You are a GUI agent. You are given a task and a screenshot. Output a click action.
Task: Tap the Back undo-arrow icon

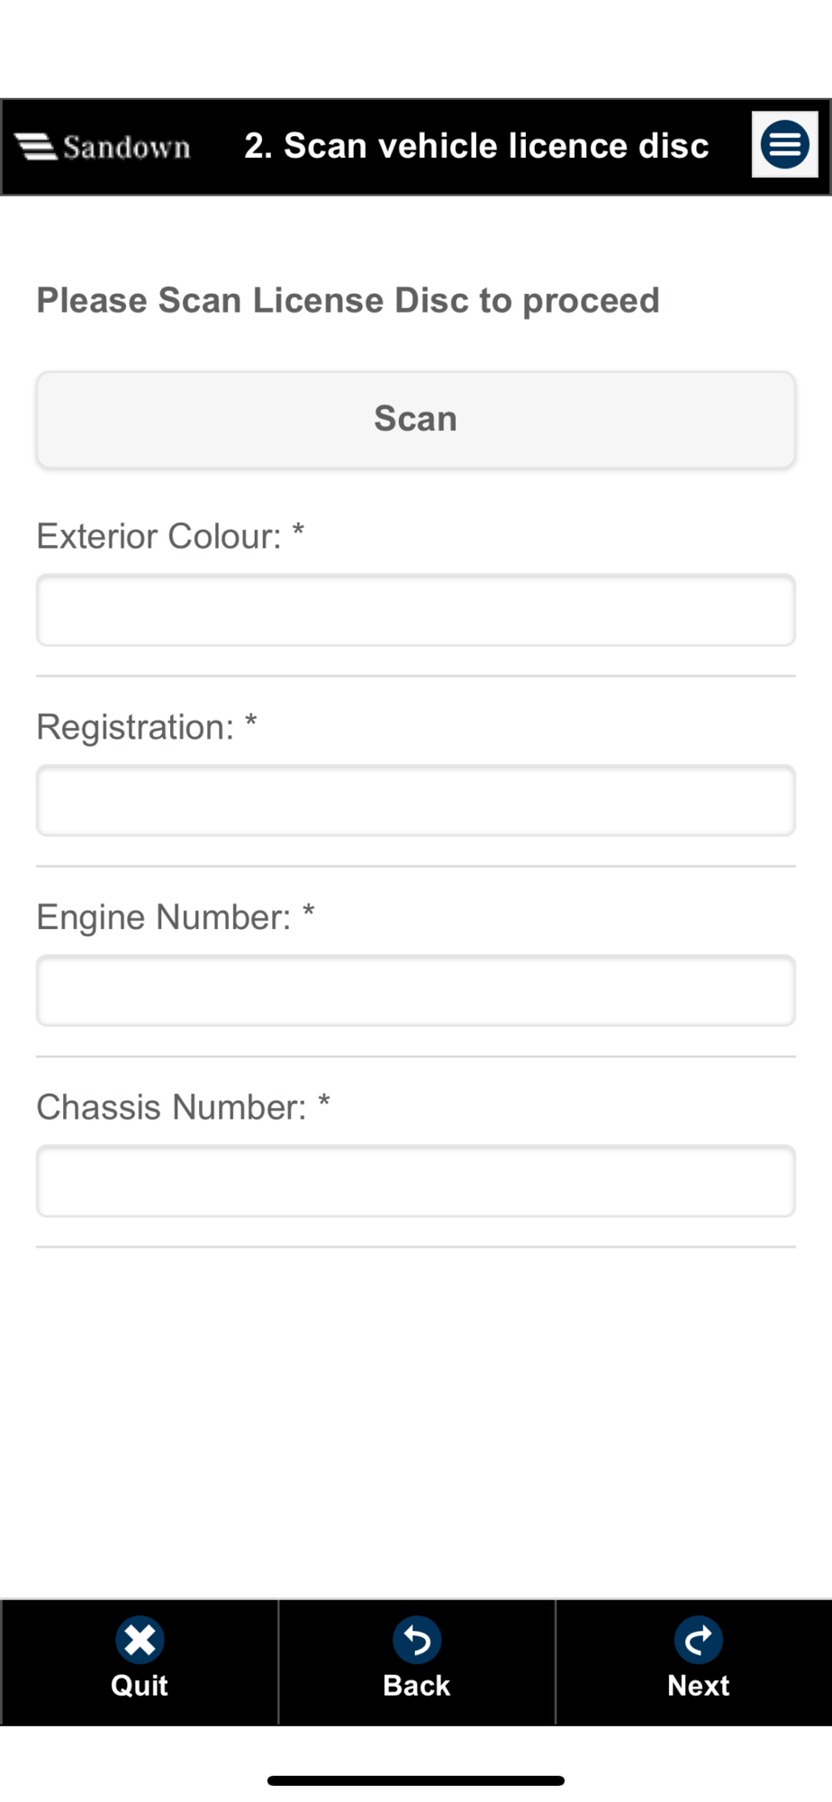pyautogui.click(x=417, y=1640)
